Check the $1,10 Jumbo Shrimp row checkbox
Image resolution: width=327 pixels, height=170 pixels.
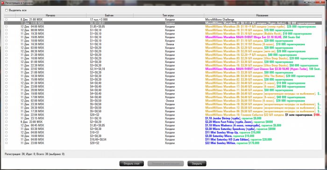pos(6,118)
